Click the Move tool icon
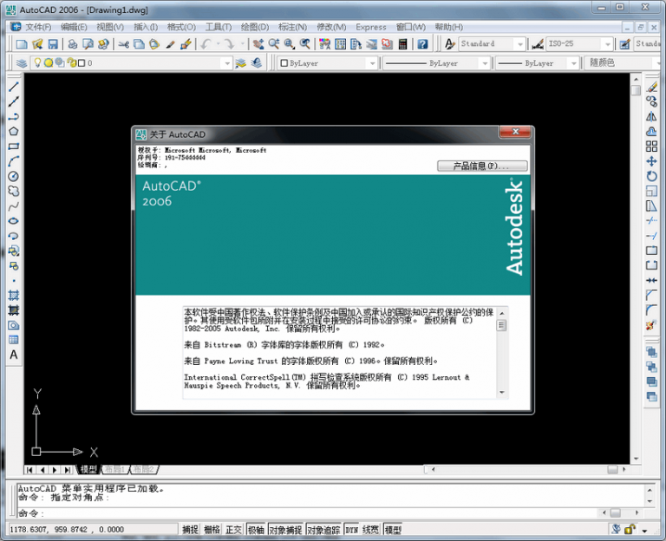The width and height of the screenshot is (666, 541). (651, 161)
